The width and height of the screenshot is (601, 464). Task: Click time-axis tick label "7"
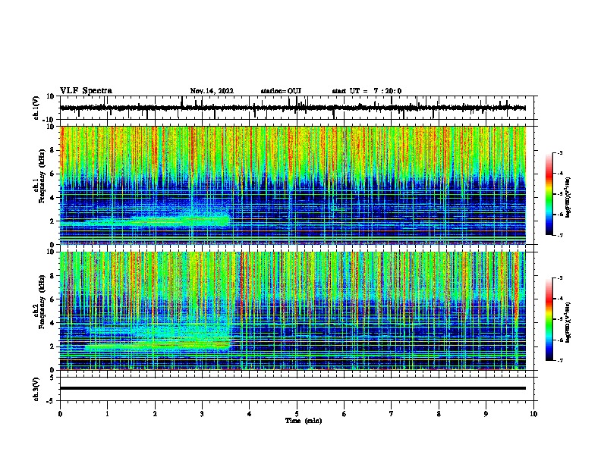(x=392, y=414)
